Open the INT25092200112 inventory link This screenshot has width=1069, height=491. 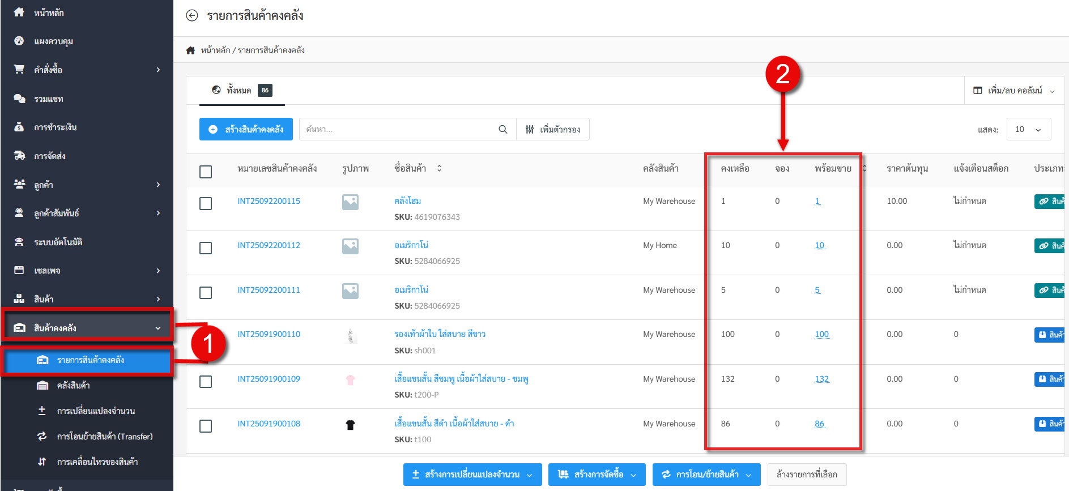pos(269,245)
